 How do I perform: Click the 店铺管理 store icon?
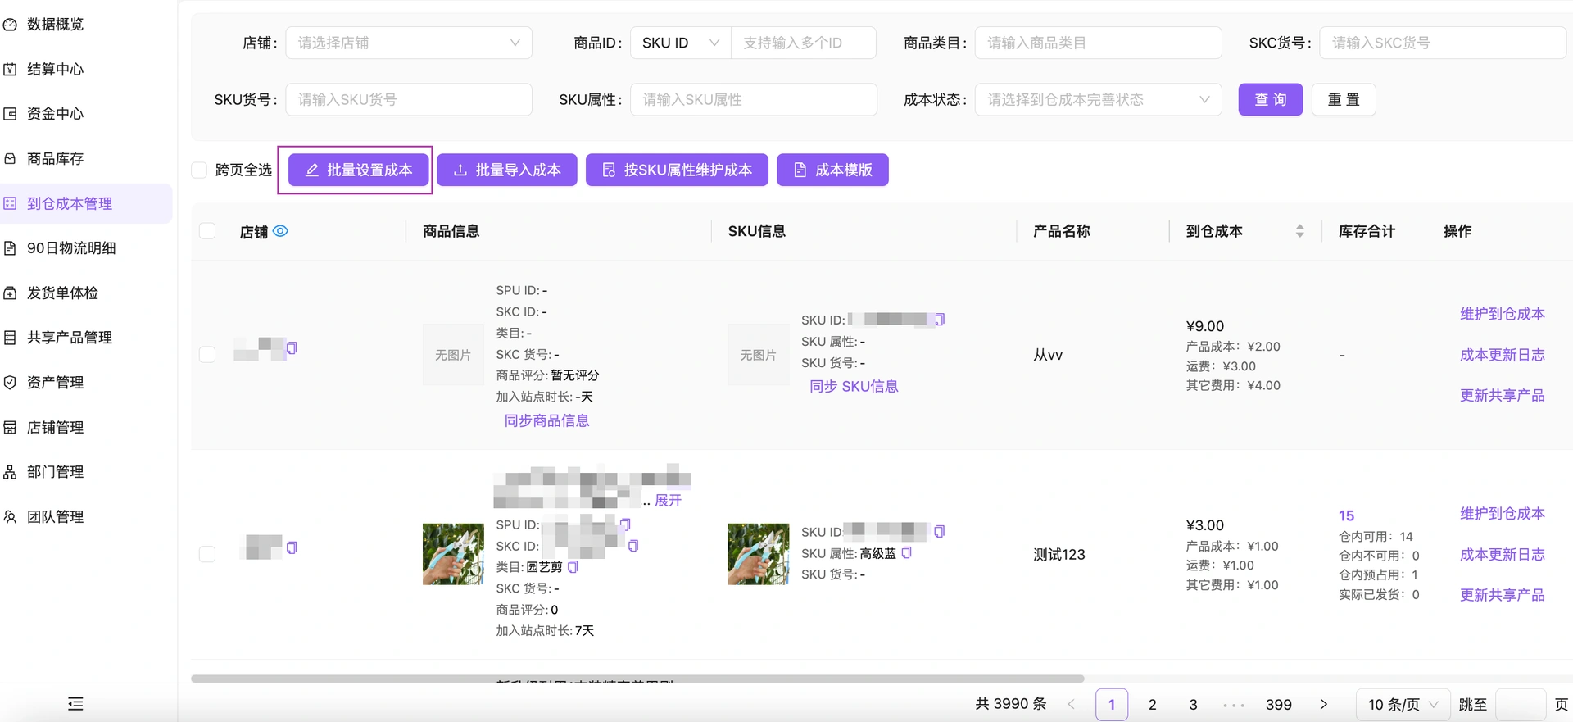(x=10, y=427)
